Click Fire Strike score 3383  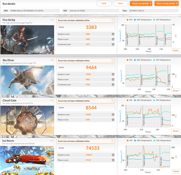tap(91, 27)
